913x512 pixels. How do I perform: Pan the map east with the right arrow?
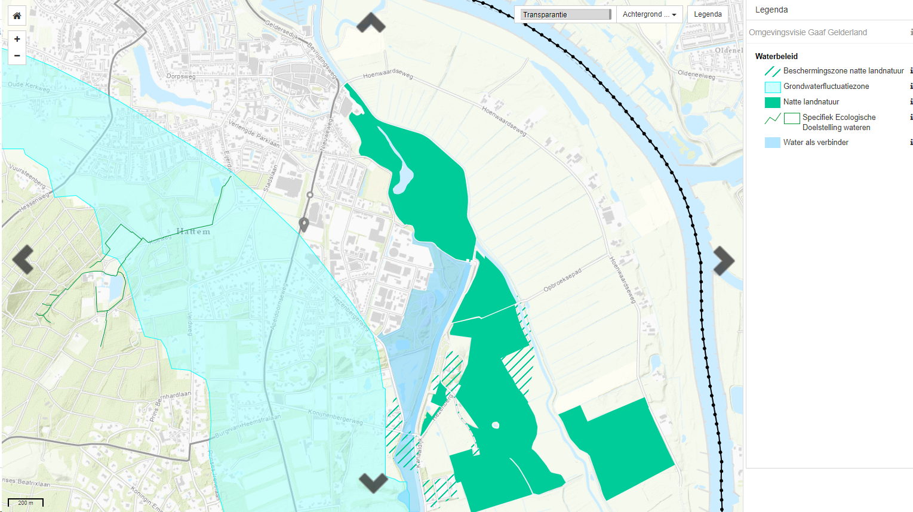pos(724,261)
